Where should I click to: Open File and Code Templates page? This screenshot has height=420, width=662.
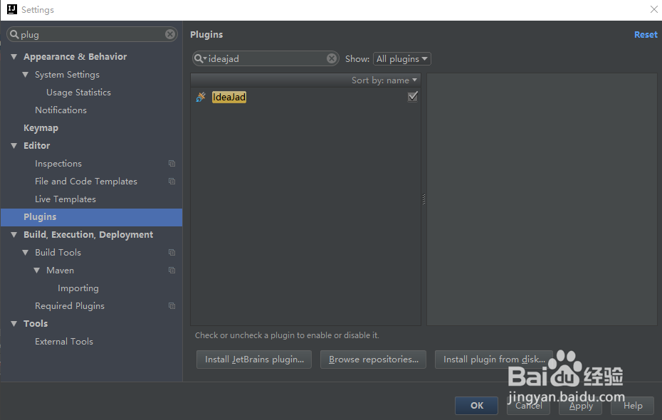coord(86,181)
